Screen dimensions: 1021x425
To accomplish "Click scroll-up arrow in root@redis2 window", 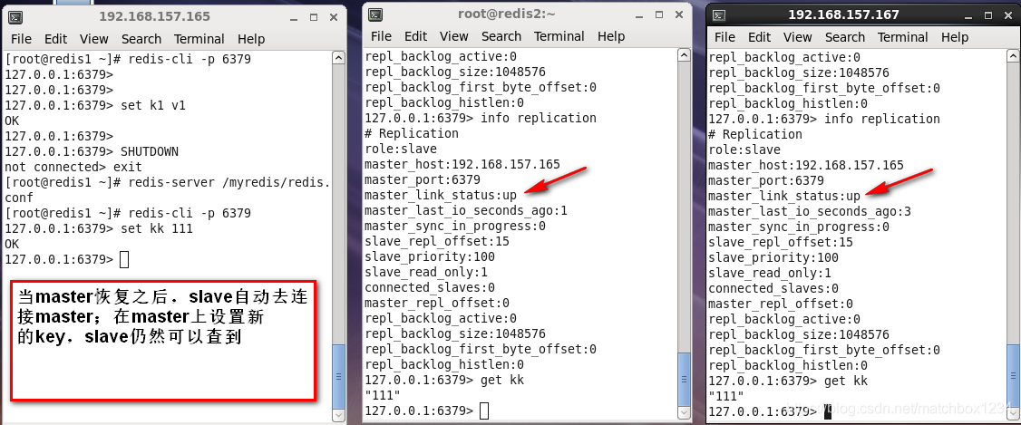I will (x=683, y=55).
